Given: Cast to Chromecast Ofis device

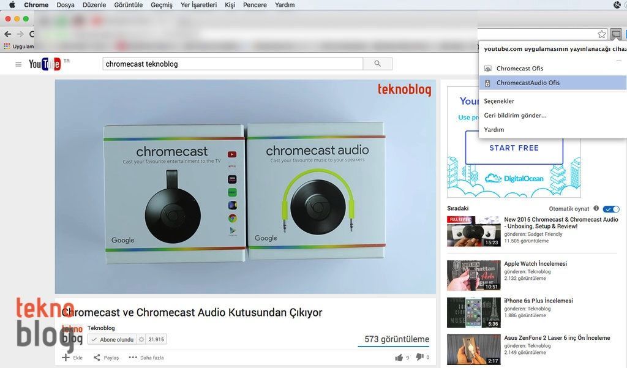Looking at the screenshot, I should point(553,69).
